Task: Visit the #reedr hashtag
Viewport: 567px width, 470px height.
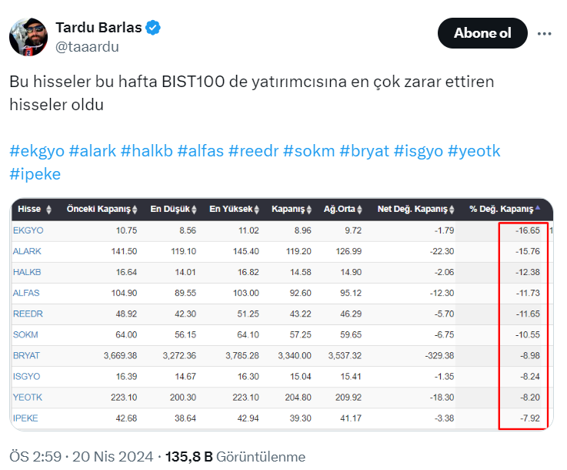Action: (x=255, y=151)
